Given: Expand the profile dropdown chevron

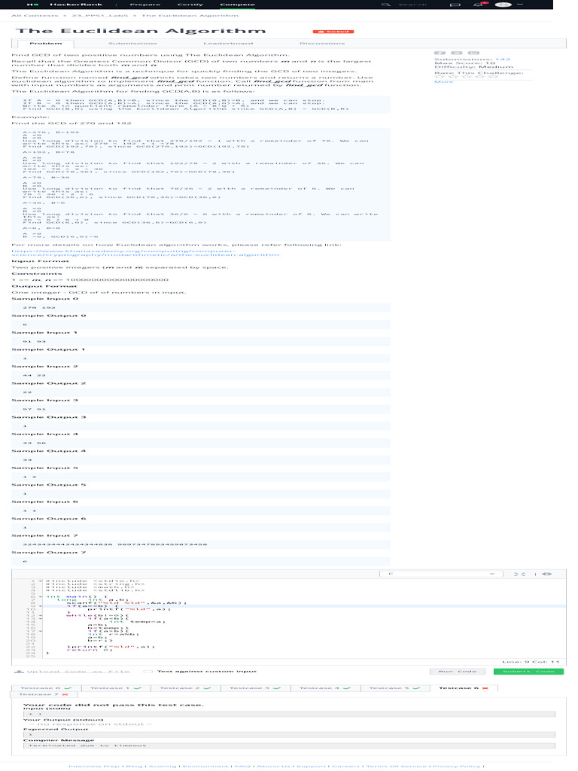Looking at the screenshot, I should click(x=520, y=5).
